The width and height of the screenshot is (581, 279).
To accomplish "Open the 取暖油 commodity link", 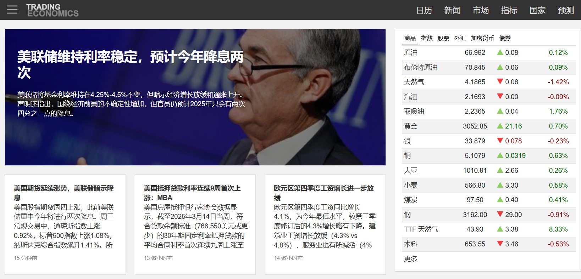I will pos(414,111).
